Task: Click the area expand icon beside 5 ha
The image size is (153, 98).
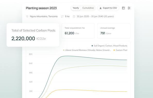Action: (x=62, y=17)
